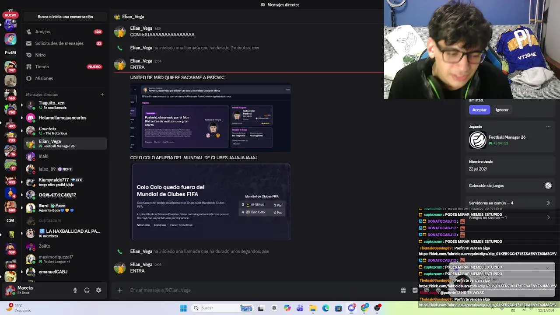Open DONATOCABJ12 direct message
This screenshot has height=315, width=560.
click(65, 195)
